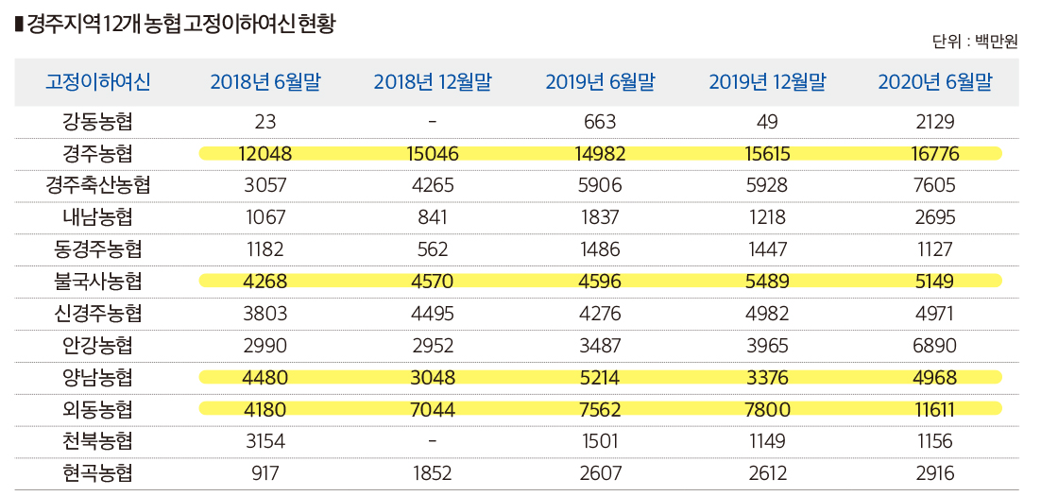Screen dimensions: 1041x496
Task: Click the 경주축산농협 row label
Action: [98, 185]
